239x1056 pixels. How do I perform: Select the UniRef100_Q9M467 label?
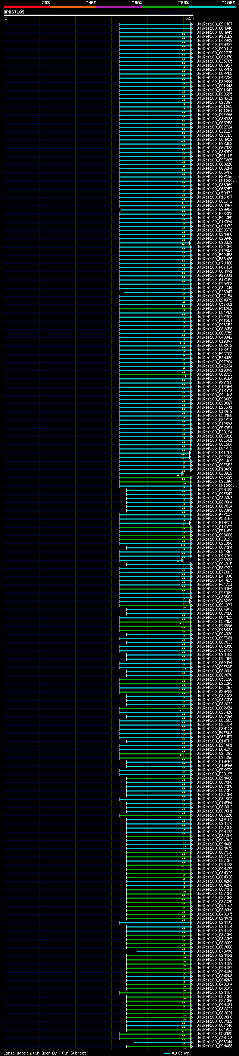(214, 992)
